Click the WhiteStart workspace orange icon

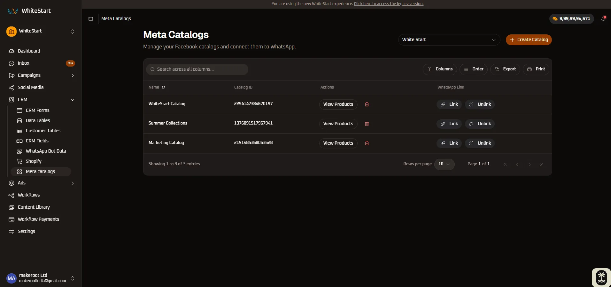12,32
